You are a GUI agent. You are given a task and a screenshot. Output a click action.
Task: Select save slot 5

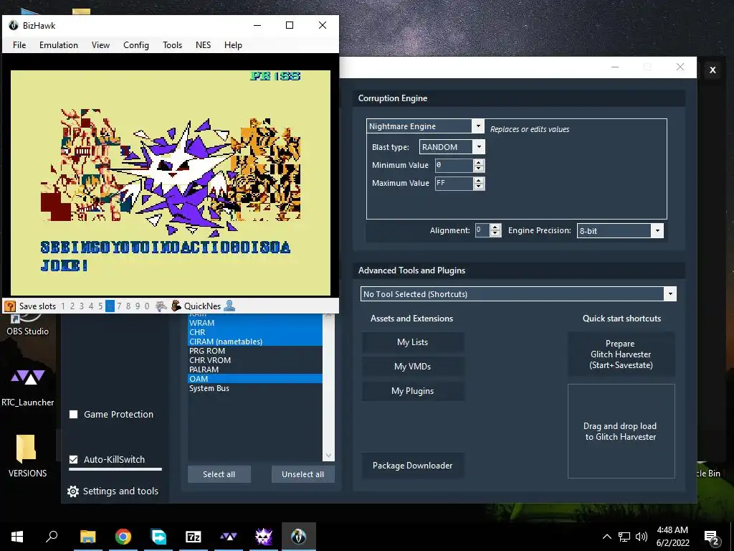(100, 306)
